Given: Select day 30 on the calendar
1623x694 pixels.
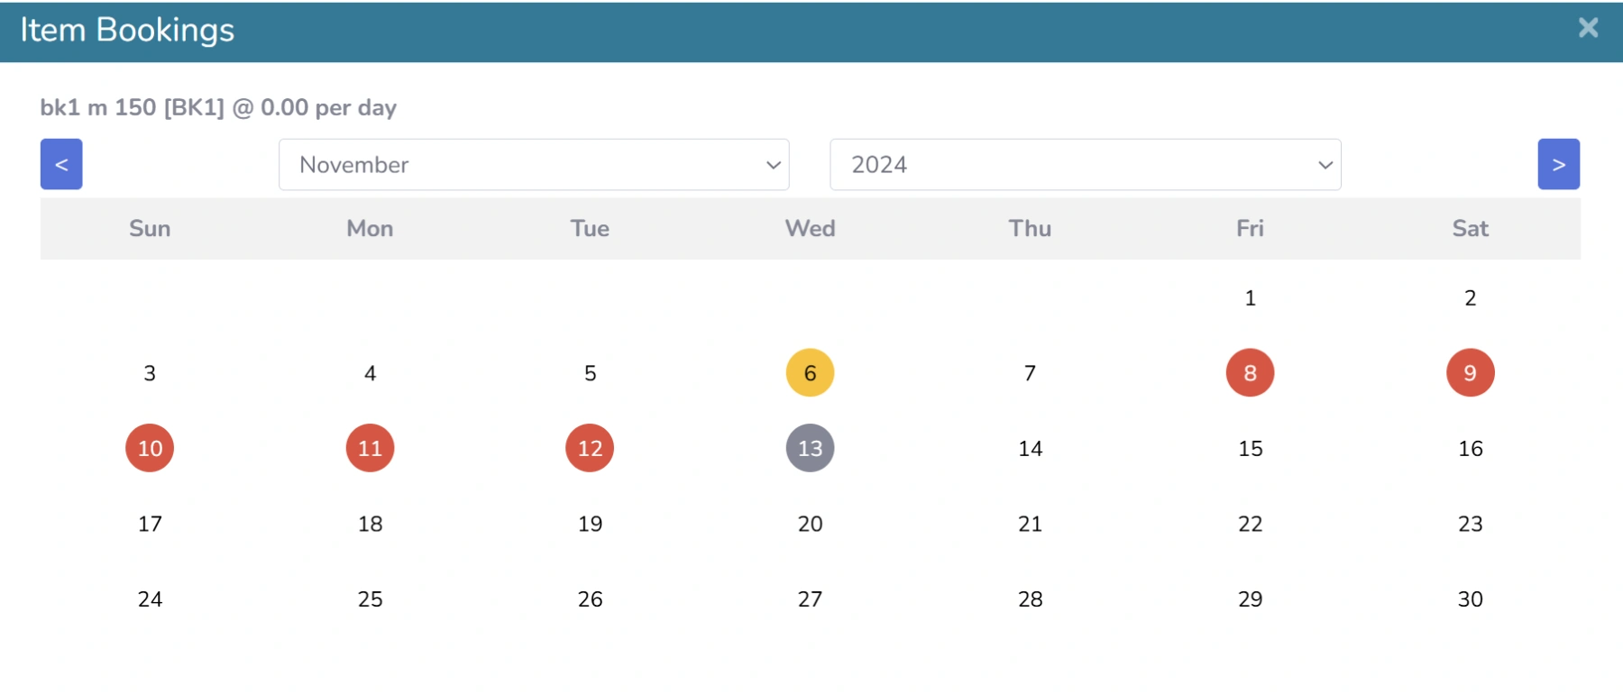Looking at the screenshot, I should pyautogui.click(x=1470, y=598).
